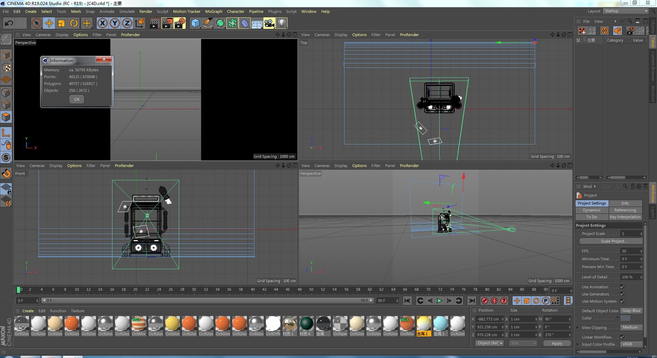This screenshot has height=358, width=657.
Task: Activate the Rotate tool in the top toolbar
Action: pos(74,23)
